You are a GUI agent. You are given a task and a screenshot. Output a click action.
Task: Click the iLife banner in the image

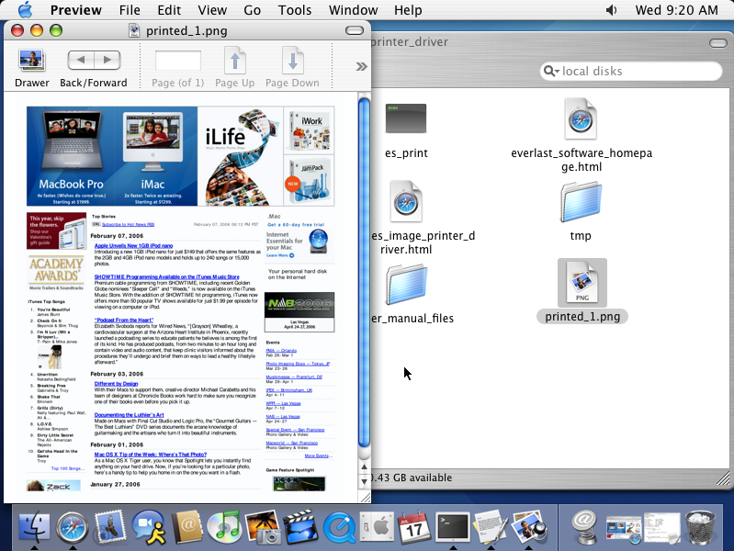pos(240,156)
